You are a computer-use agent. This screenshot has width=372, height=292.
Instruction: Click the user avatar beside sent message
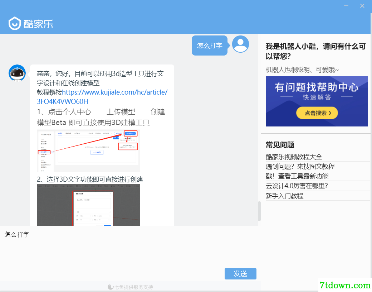coord(240,44)
